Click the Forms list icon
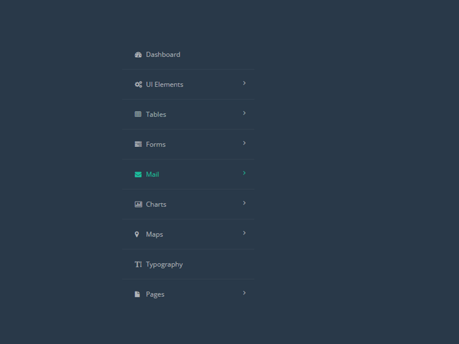Screen dimensions: 459x344 pos(138,144)
